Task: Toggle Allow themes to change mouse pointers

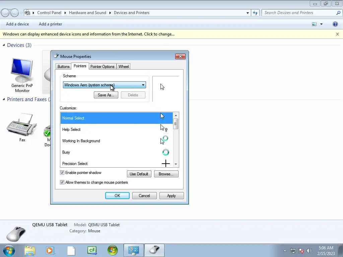Action: tap(62, 182)
